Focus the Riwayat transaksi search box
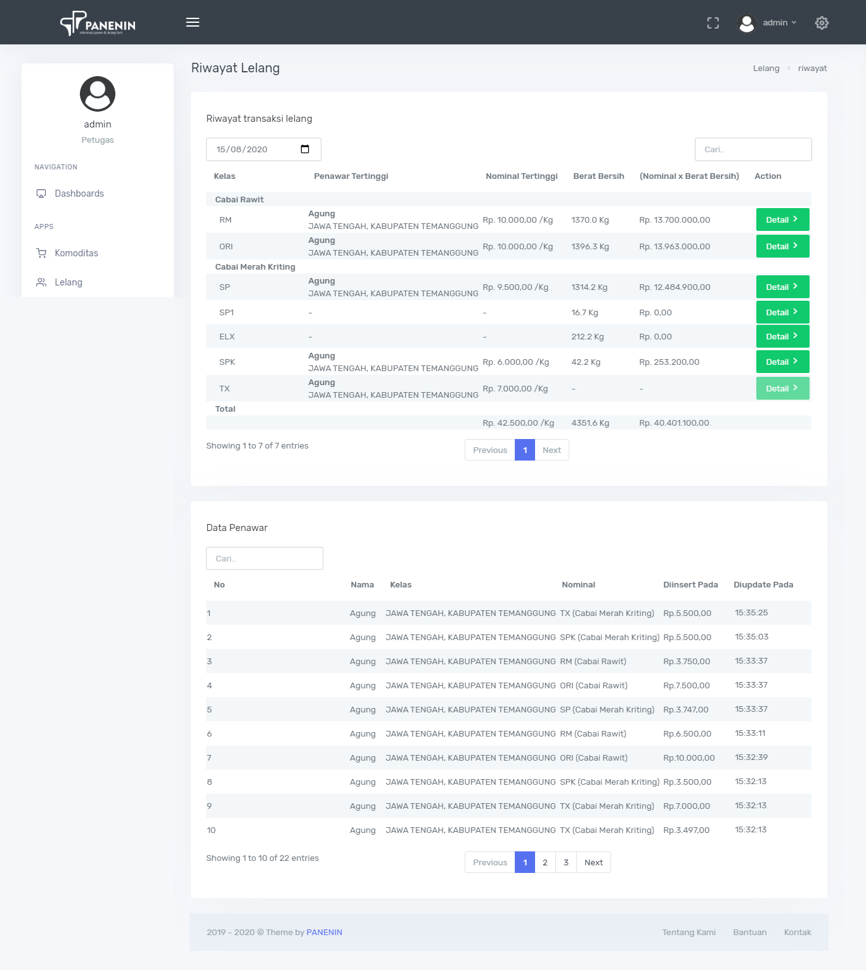 click(x=753, y=149)
